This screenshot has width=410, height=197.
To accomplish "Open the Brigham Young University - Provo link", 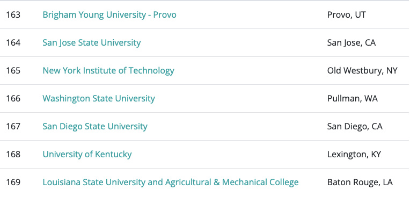I will (109, 15).
